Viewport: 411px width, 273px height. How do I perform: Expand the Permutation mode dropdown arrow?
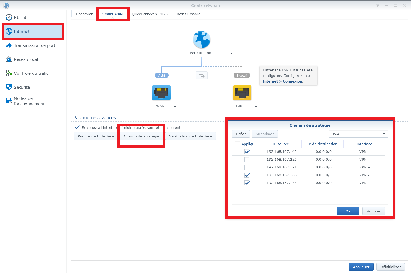(x=232, y=53)
